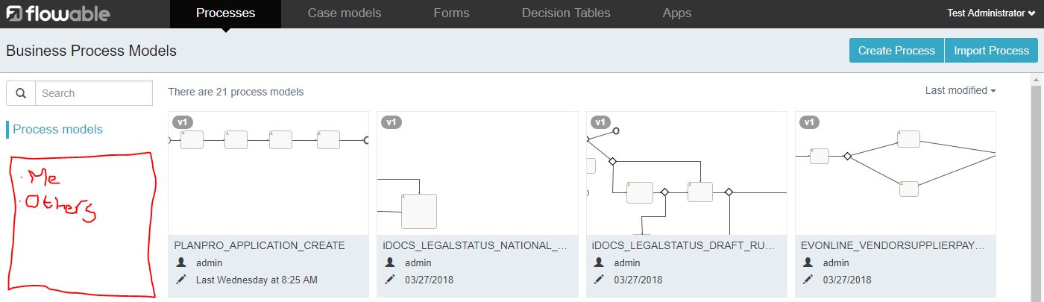Focus the Search input field
Image resolution: width=1044 pixels, height=302 pixels.
(x=93, y=93)
